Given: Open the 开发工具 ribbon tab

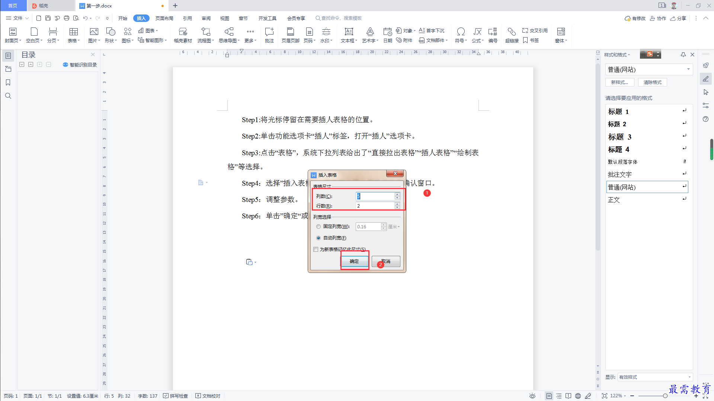Looking at the screenshot, I should pyautogui.click(x=268, y=18).
